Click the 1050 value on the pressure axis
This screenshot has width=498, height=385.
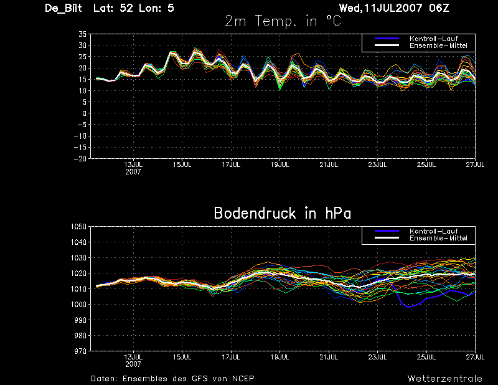[x=78, y=227]
